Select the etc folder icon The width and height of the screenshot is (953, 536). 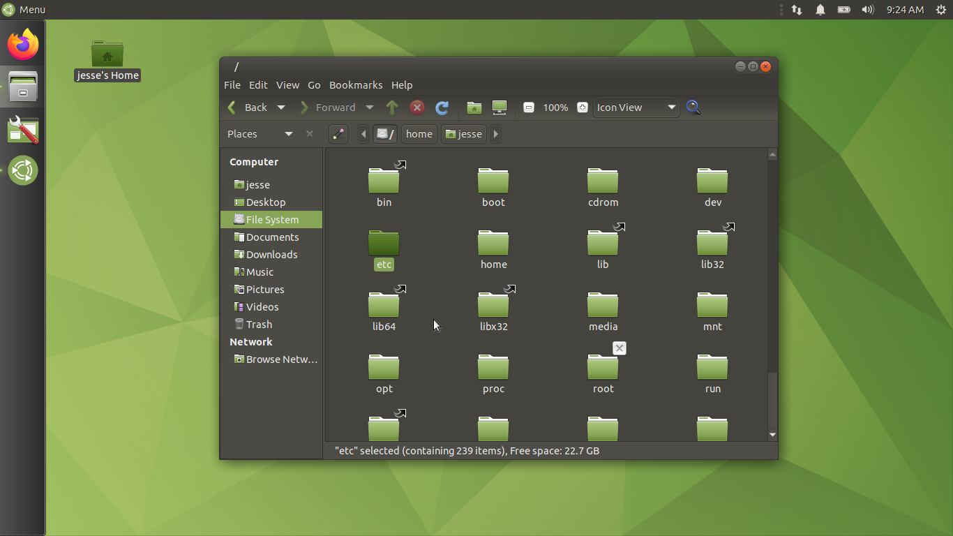384,243
